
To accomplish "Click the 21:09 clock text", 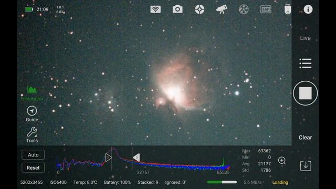I will click(x=43, y=9).
